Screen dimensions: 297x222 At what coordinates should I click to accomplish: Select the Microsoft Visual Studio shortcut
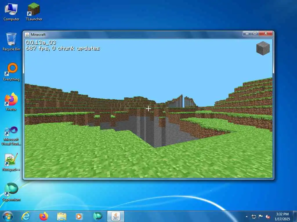pos(11,136)
